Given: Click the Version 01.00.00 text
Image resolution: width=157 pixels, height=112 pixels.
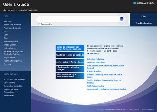Looking at the screenshot, I should click(148, 110).
